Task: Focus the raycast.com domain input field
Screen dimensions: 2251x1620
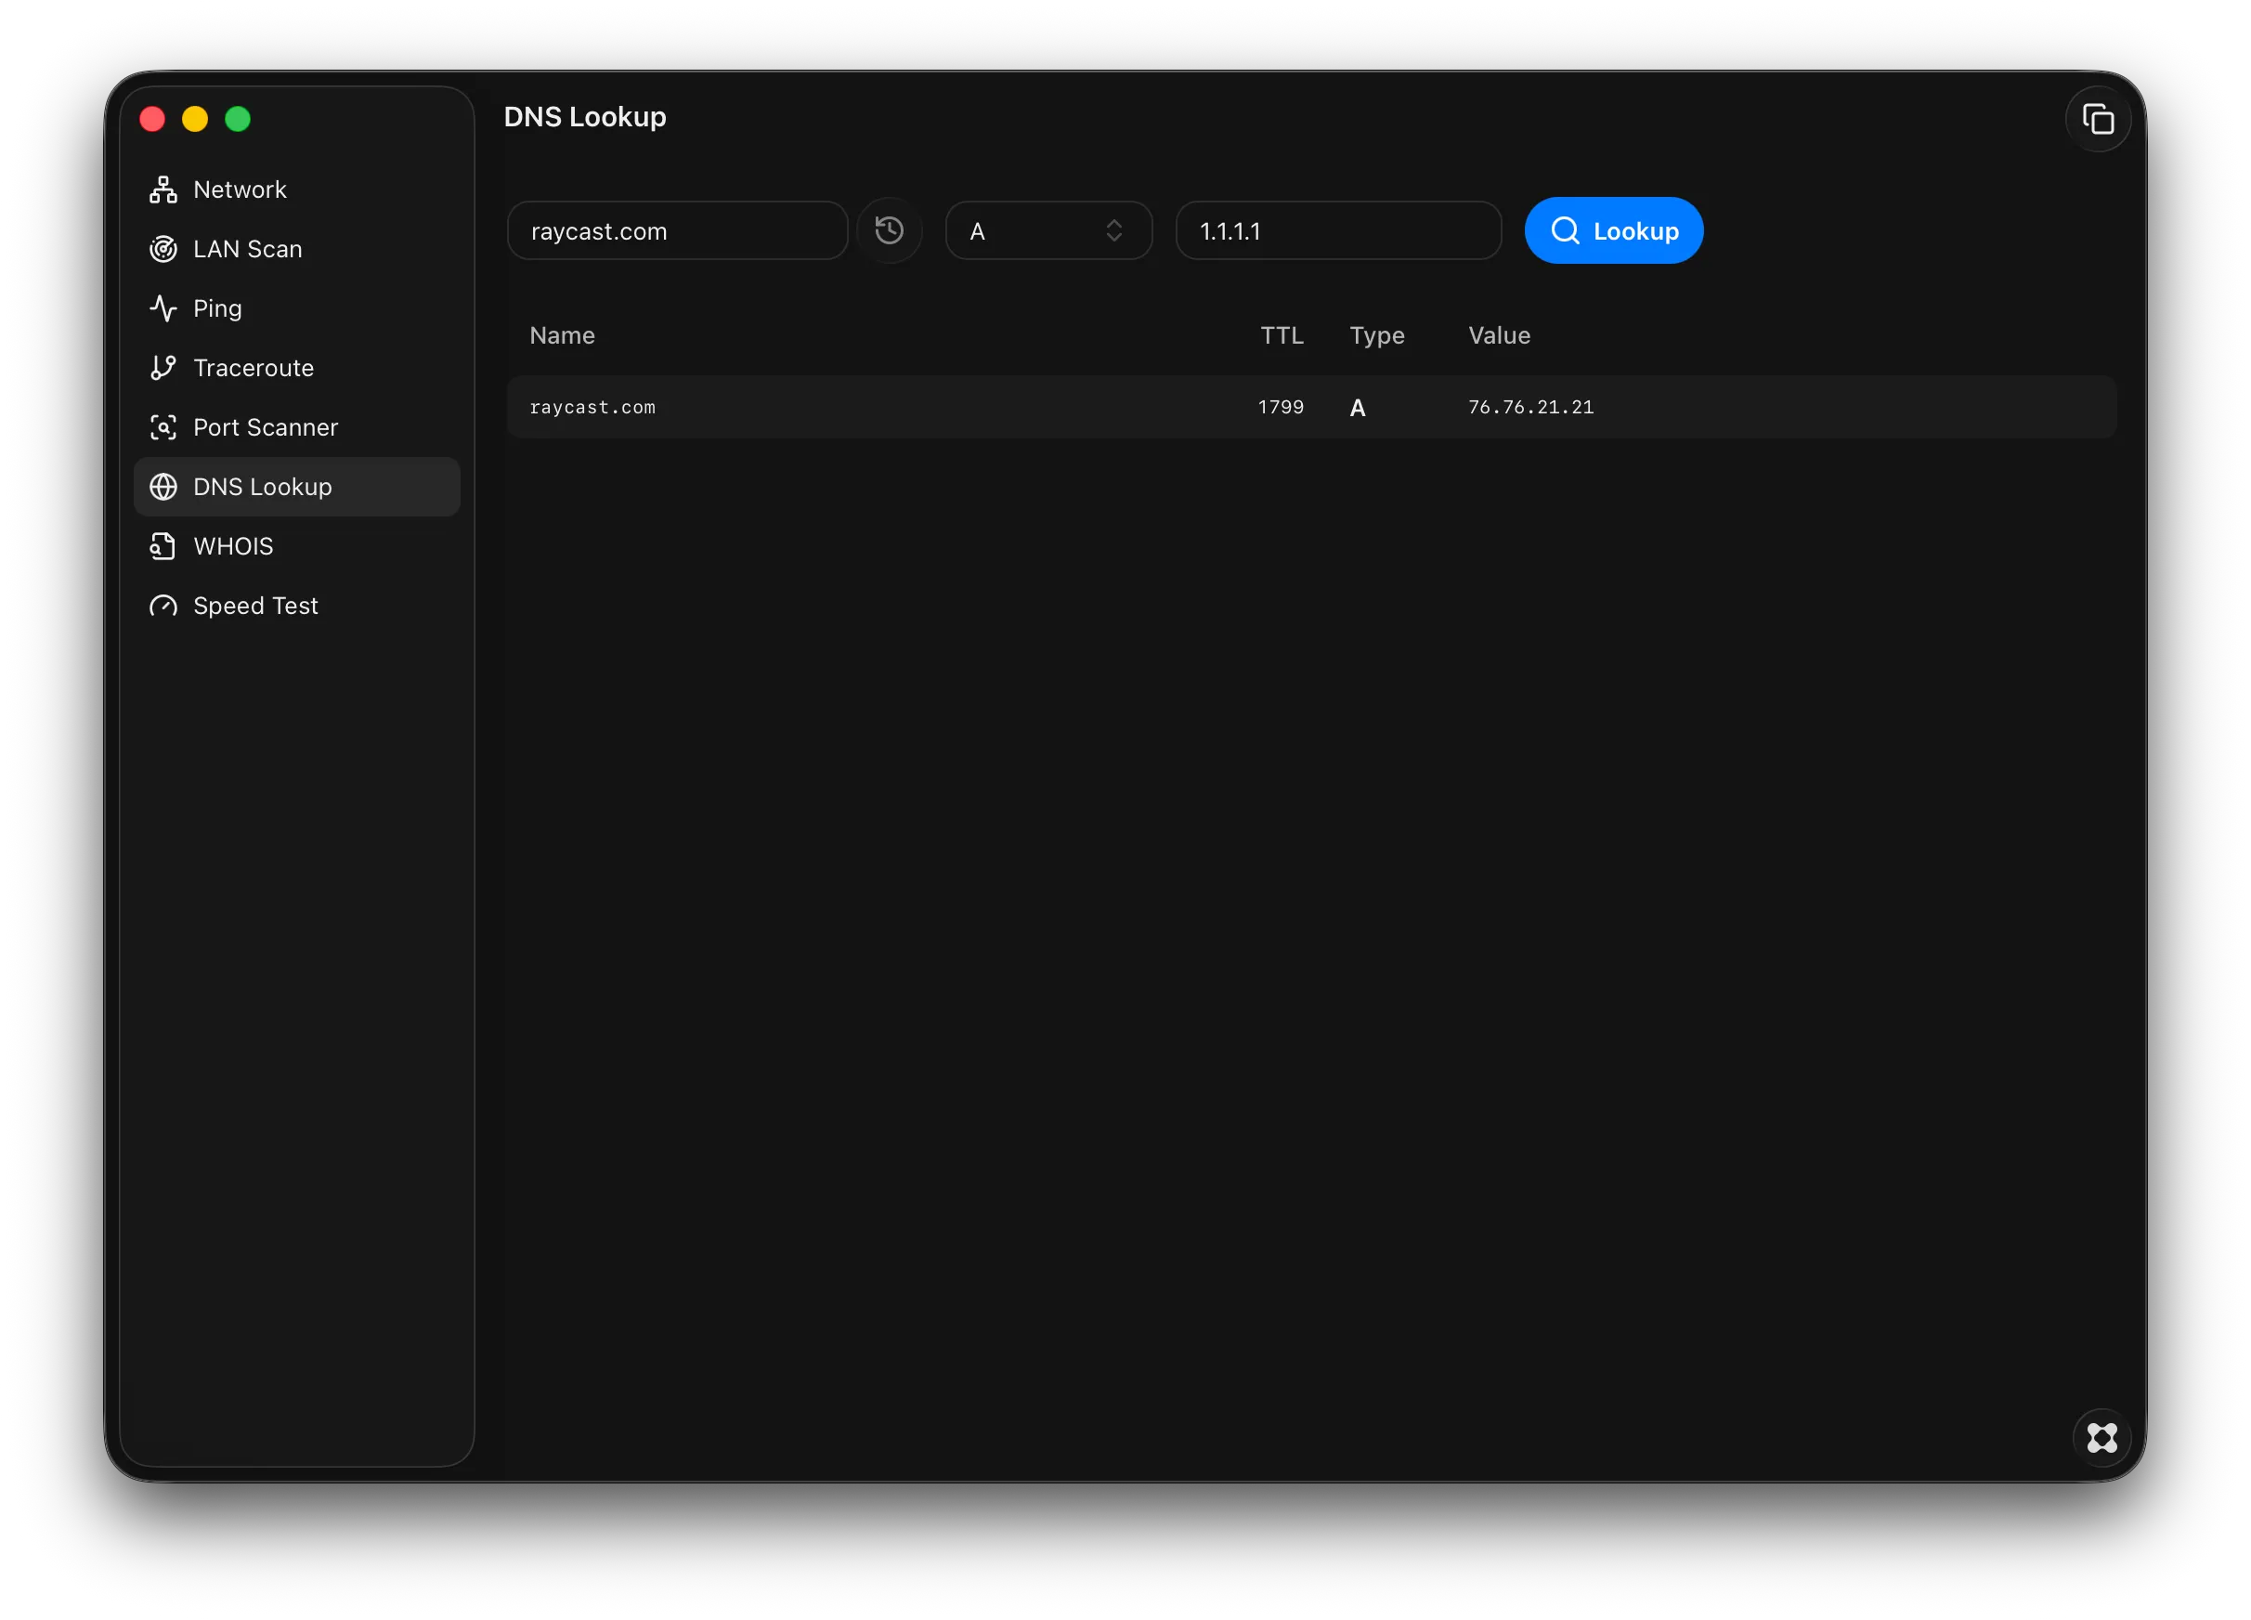Action: pyautogui.click(x=677, y=231)
